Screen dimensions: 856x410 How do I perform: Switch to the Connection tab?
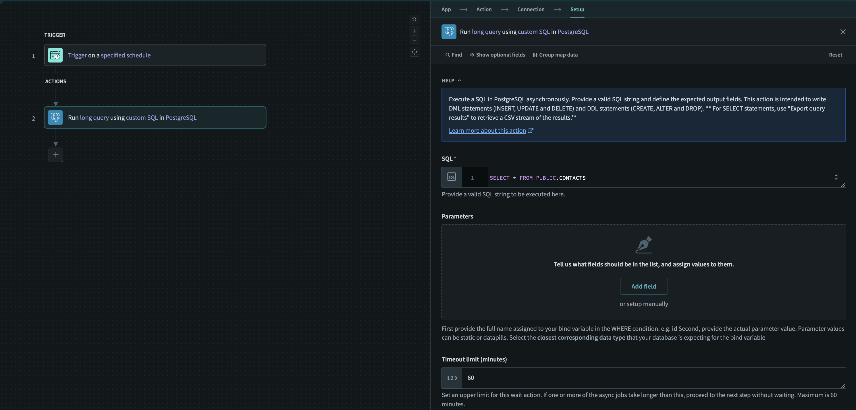pos(531,9)
